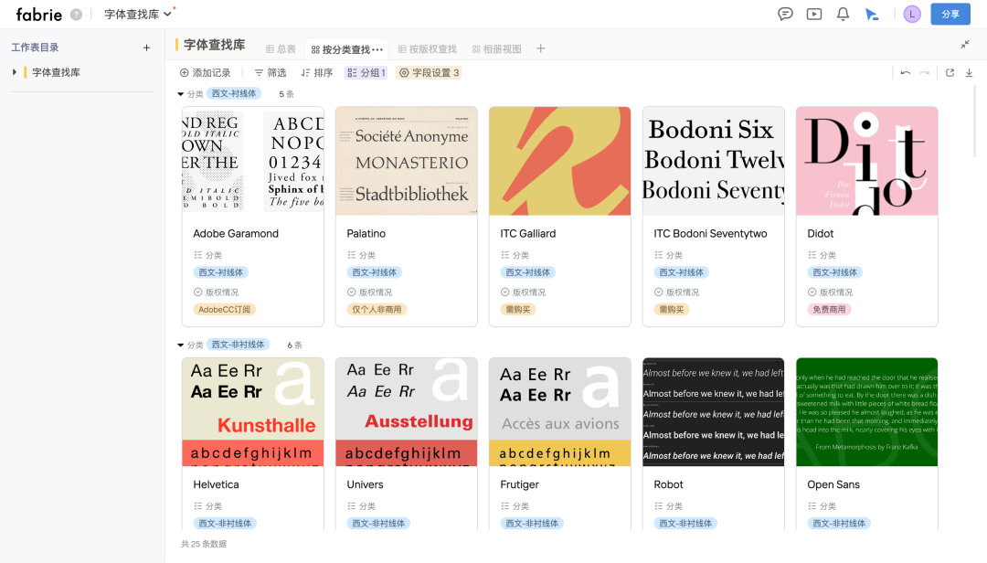987x563 pixels.
Task: Expand the 字体查找库 tree item
Action: tap(15, 72)
